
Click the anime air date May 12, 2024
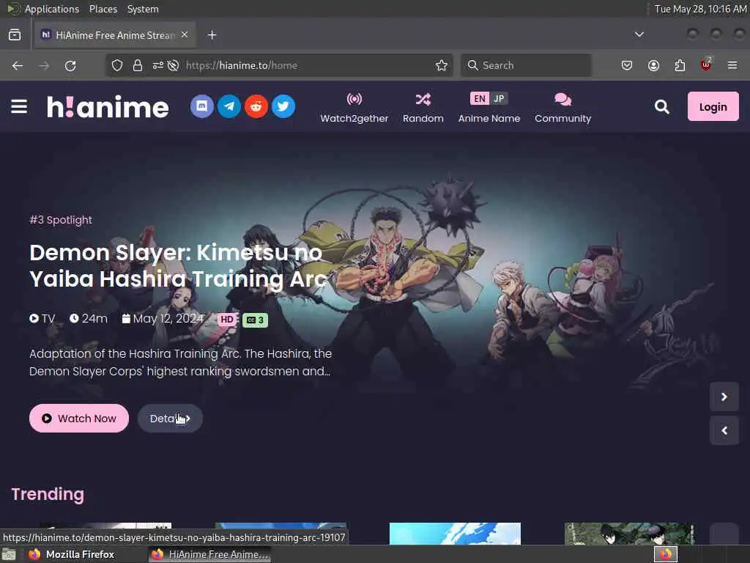coord(163,319)
